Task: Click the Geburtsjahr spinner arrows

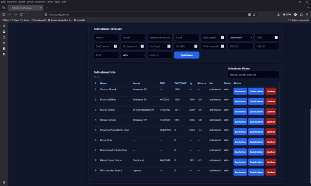Action: 223,38
